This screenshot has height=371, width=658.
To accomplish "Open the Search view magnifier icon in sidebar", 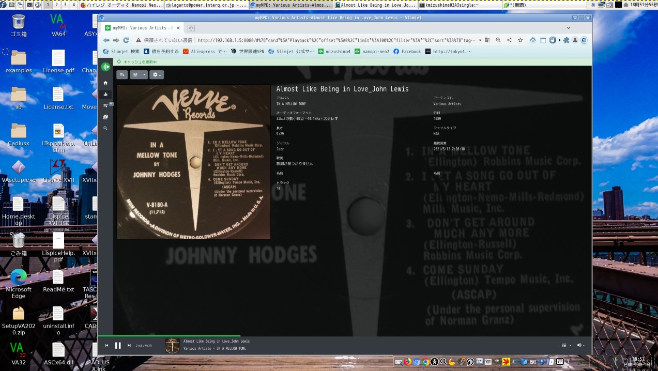I will tap(105, 128).
